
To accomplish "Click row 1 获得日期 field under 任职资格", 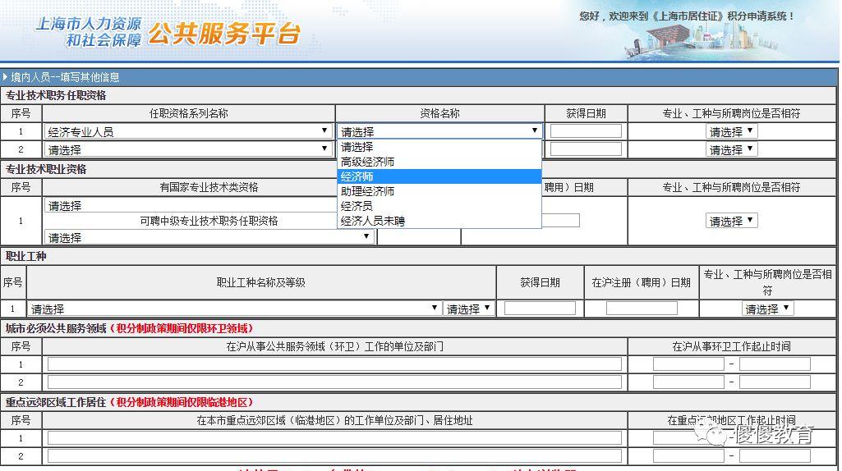I will [586, 131].
